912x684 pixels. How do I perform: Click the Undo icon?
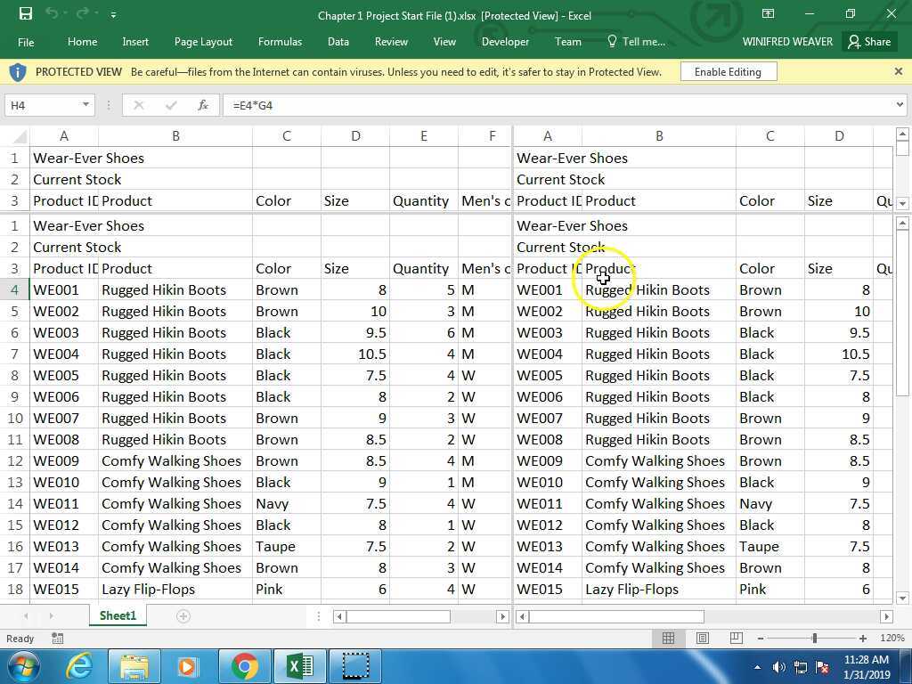coord(52,14)
